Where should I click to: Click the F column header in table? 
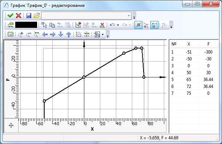[209, 44]
